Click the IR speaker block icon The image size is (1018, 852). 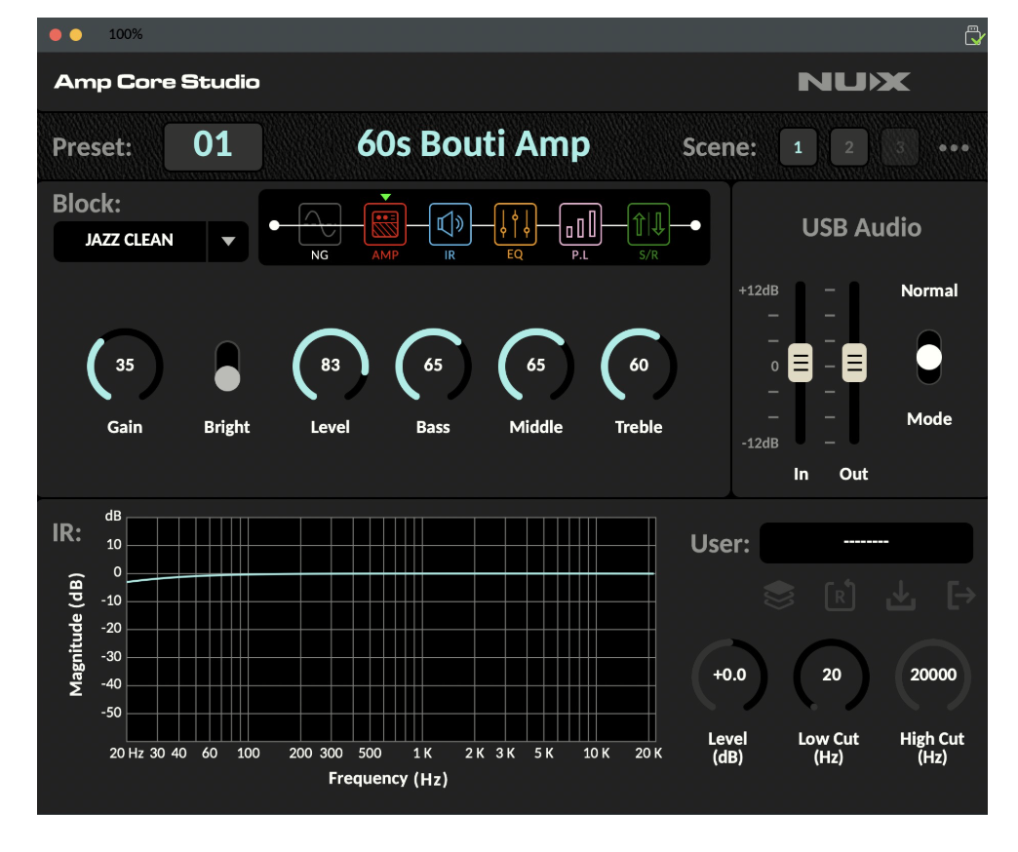point(450,224)
